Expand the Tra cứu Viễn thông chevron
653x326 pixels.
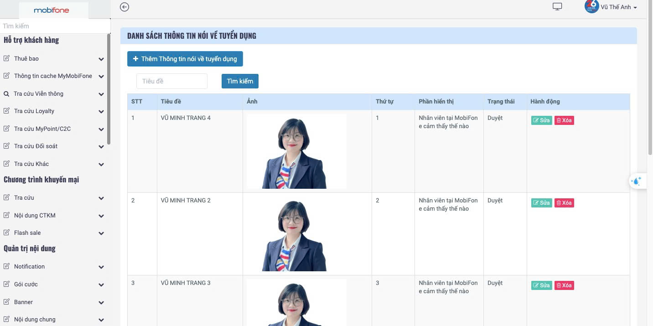pos(101,94)
